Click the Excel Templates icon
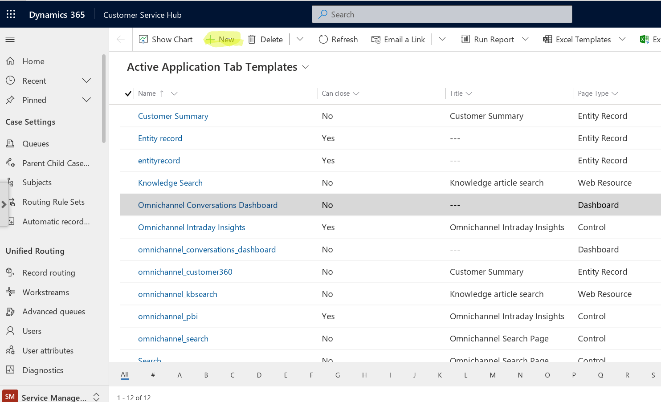This screenshot has height=402, width=661. coord(547,39)
